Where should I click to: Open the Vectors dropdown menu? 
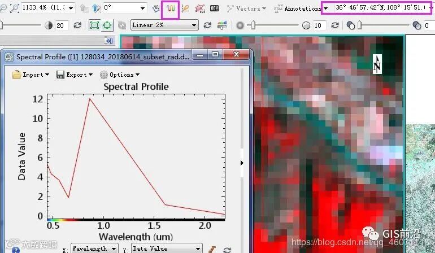246,8
